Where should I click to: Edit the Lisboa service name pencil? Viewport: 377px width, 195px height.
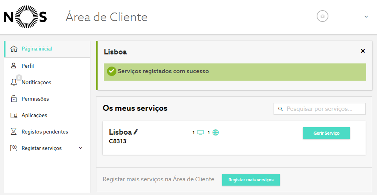(136, 132)
